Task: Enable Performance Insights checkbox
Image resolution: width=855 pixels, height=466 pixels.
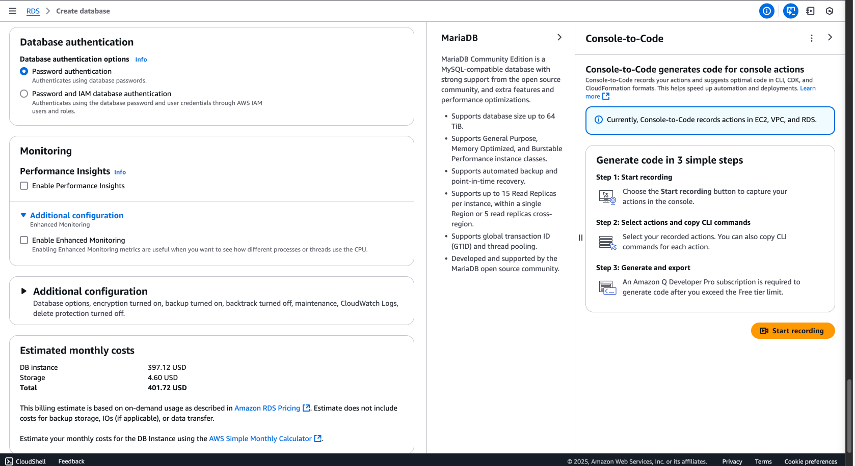Action: (x=24, y=186)
